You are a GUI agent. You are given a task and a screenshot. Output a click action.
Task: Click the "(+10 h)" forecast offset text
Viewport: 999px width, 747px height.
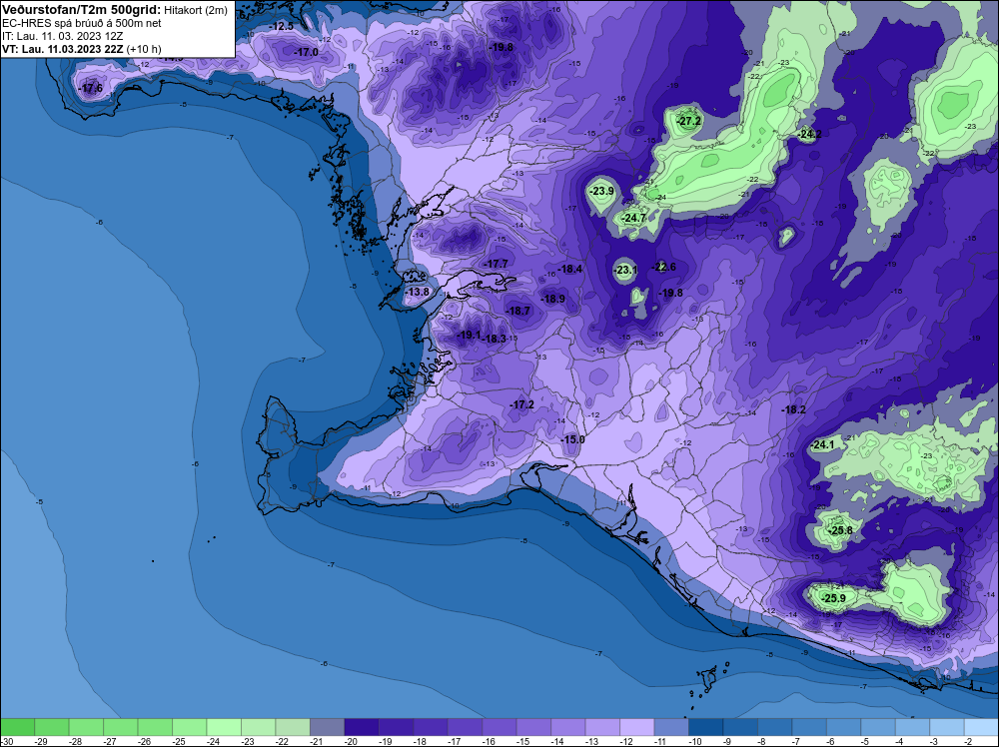(144, 49)
